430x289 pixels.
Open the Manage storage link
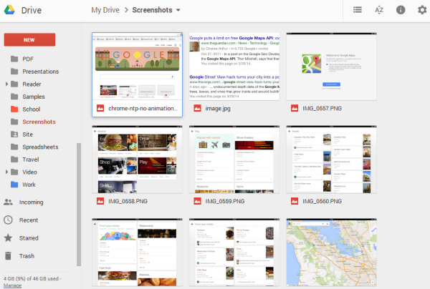coord(12,285)
